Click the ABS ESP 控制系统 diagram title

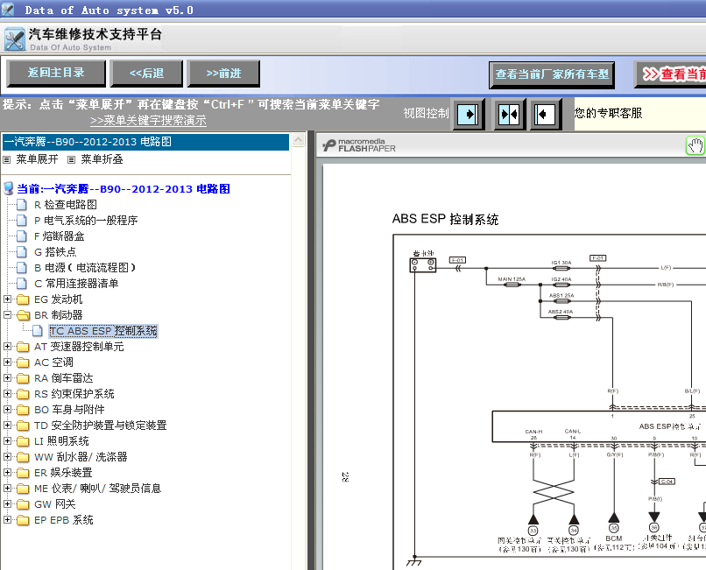(x=445, y=219)
